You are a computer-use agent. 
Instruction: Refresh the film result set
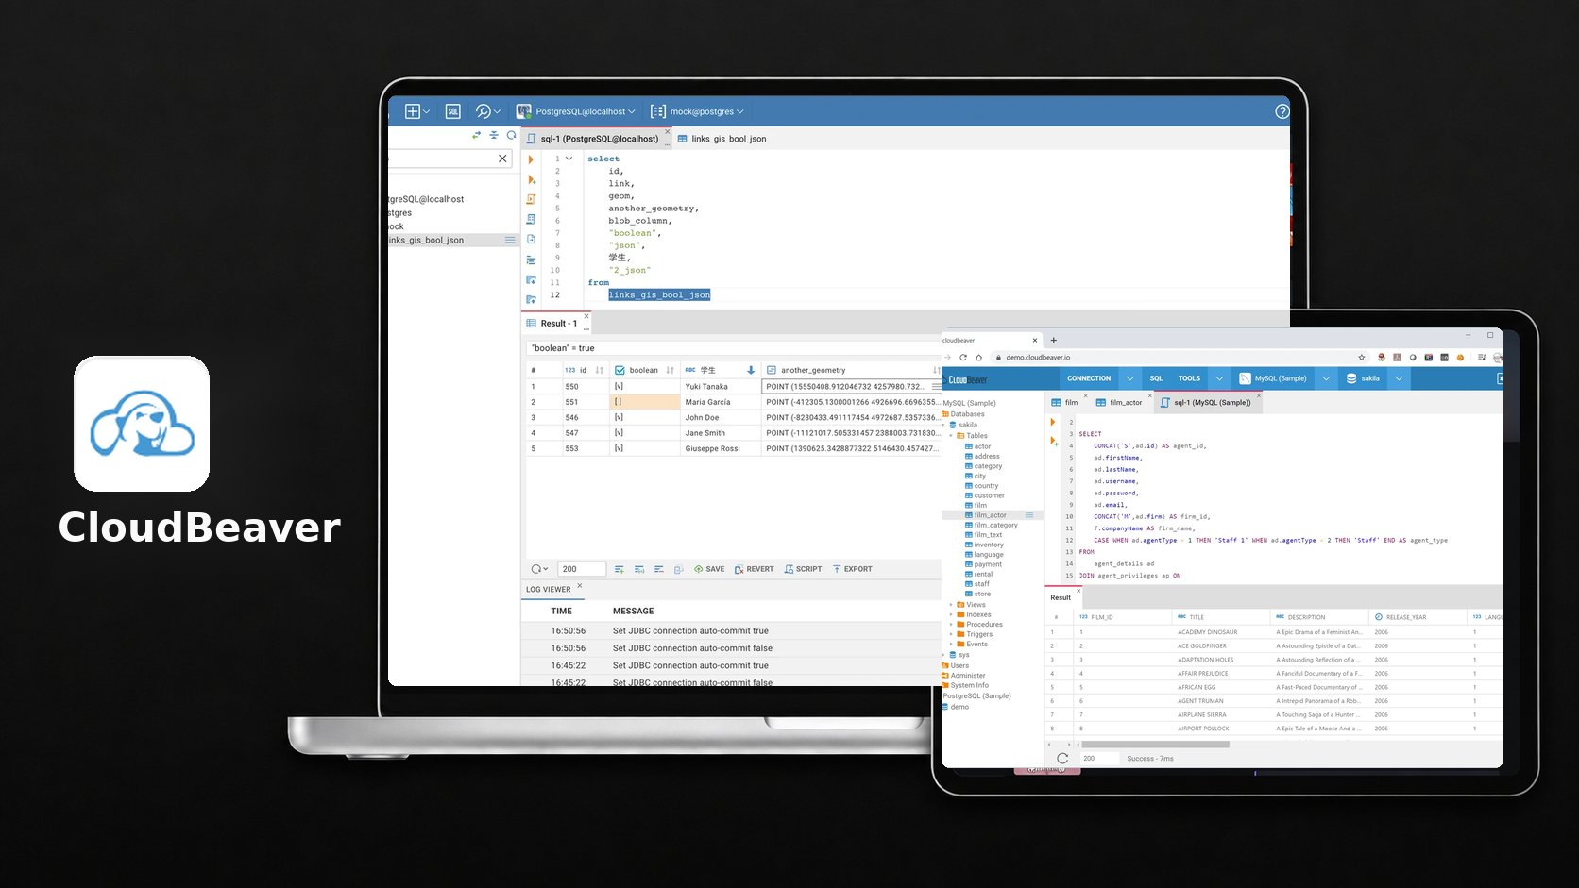coord(1062,758)
